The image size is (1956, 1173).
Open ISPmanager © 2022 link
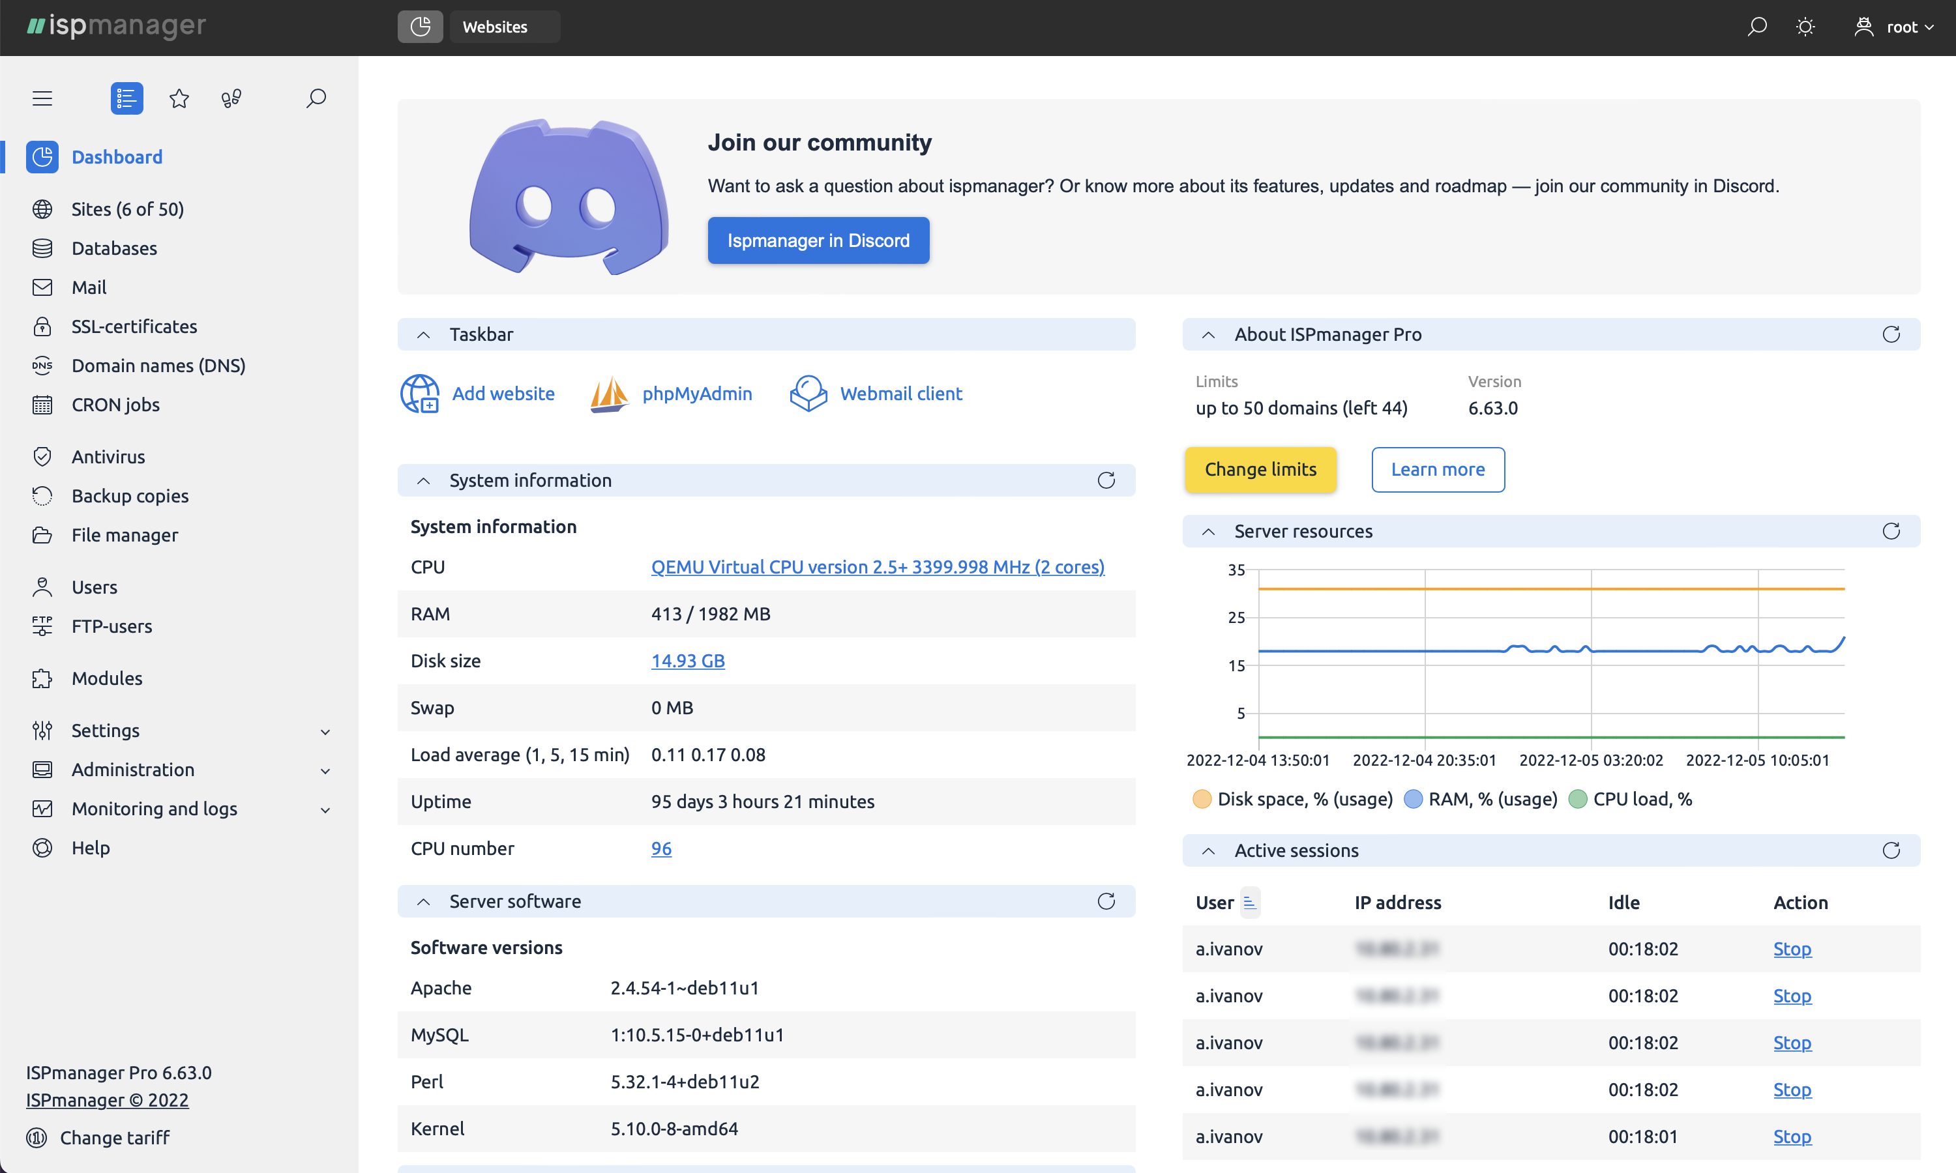coord(108,1099)
